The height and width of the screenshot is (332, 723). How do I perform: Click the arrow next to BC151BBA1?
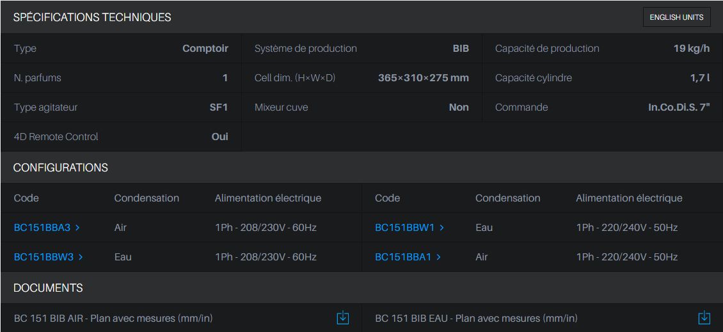tap(438, 257)
